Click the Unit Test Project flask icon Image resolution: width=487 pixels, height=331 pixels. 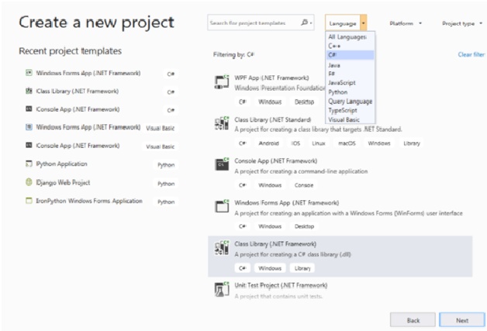point(222,289)
